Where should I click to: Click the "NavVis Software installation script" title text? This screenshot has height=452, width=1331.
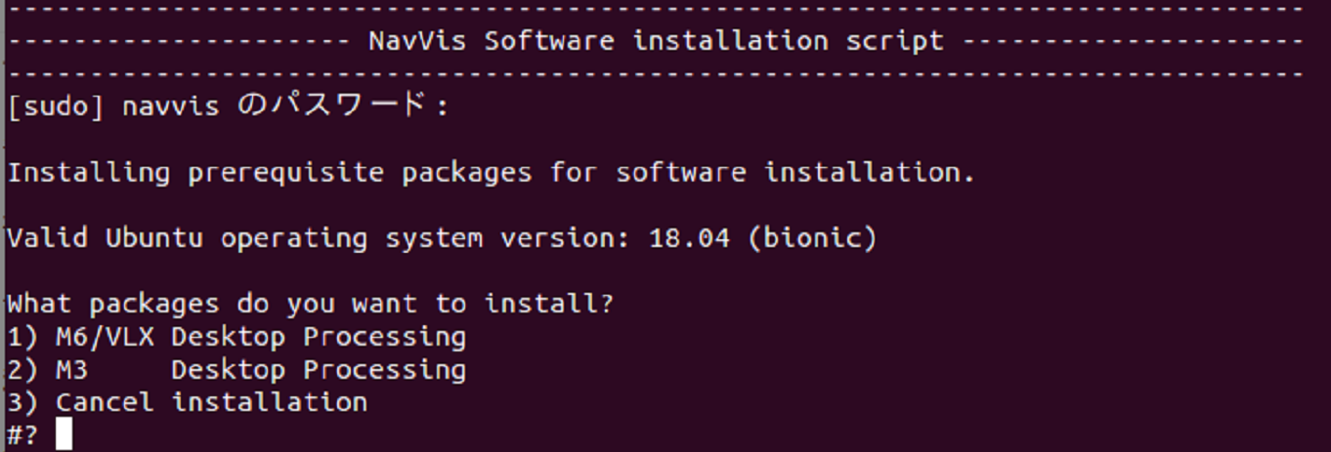coord(656,41)
